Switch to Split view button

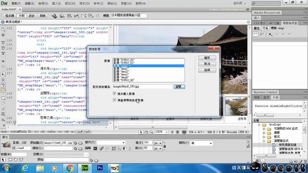pos(21,16)
